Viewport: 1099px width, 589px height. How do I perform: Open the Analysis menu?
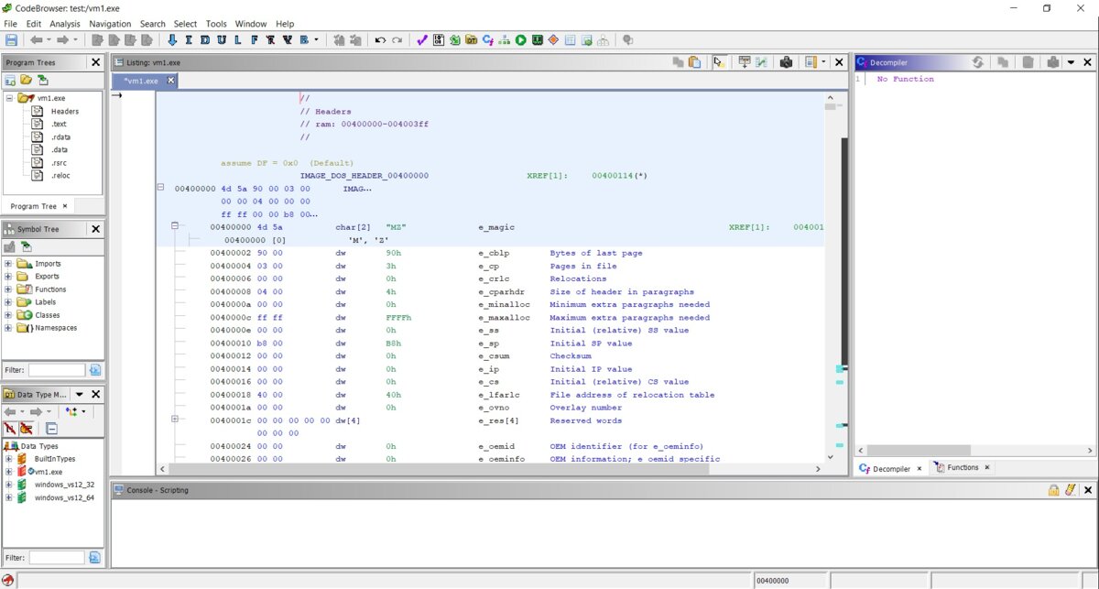64,24
